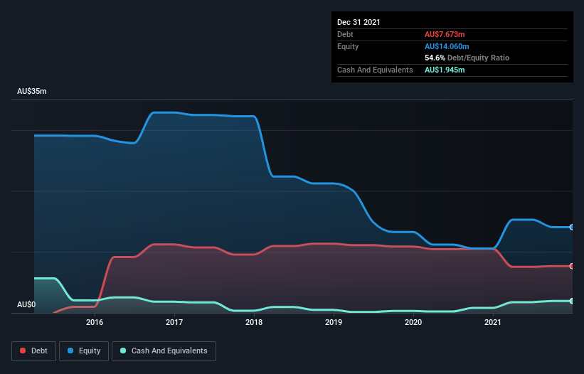This screenshot has width=584, height=374.
Task: Click the 2019 x-axis label
Action: coord(334,322)
